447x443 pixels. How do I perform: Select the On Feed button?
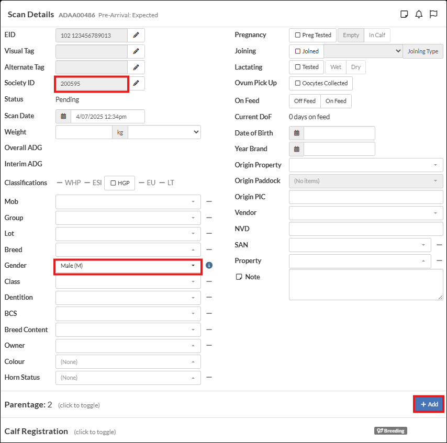click(336, 101)
